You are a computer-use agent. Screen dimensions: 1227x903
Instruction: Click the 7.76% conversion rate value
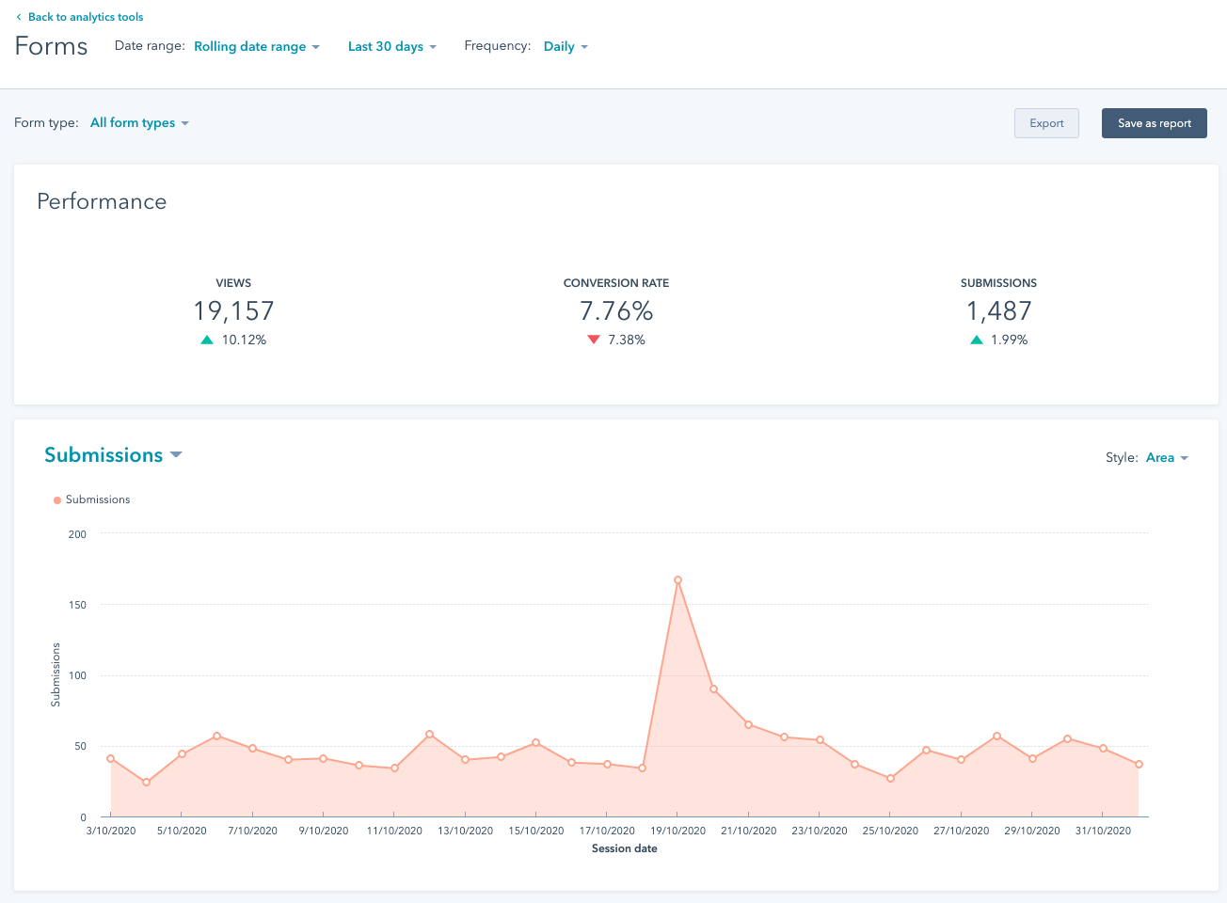coord(616,311)
